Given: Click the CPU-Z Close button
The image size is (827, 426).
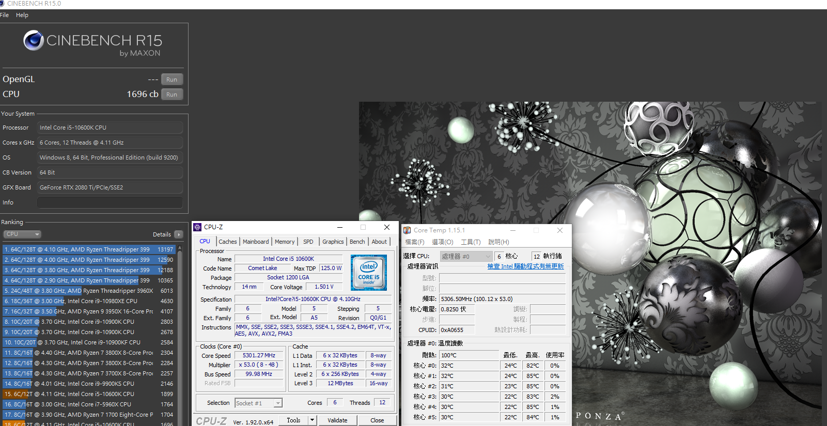Looking at the screenshot, I should click(x=377, y=420).
